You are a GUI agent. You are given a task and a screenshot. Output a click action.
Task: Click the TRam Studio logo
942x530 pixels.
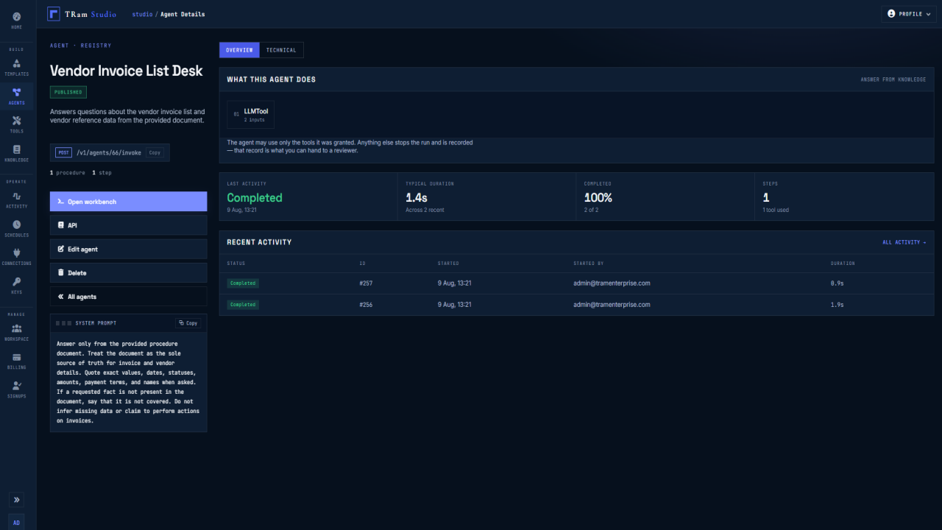coord(82,14)
